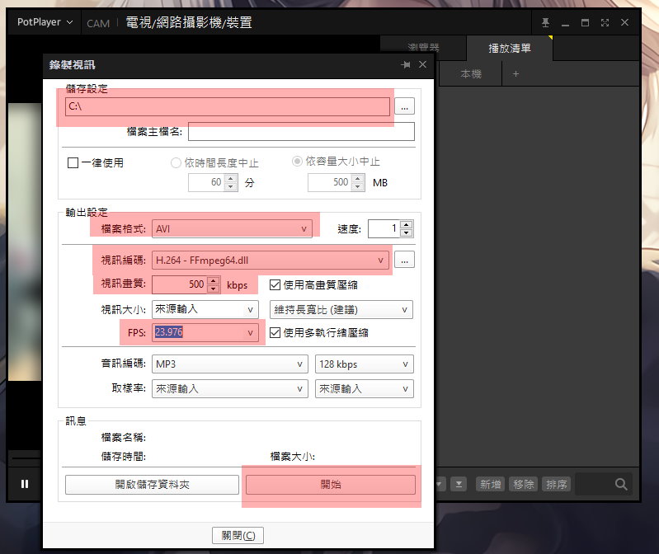Toggle PotPlayer fullscreen mode icon

605,22
